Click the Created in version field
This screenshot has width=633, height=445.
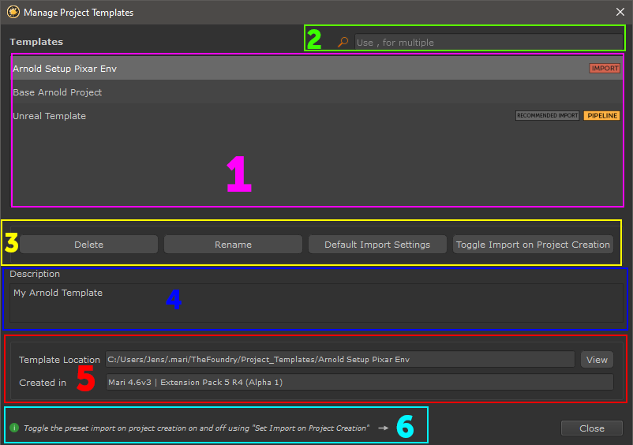pyautogui.click(x=359, y=383)
